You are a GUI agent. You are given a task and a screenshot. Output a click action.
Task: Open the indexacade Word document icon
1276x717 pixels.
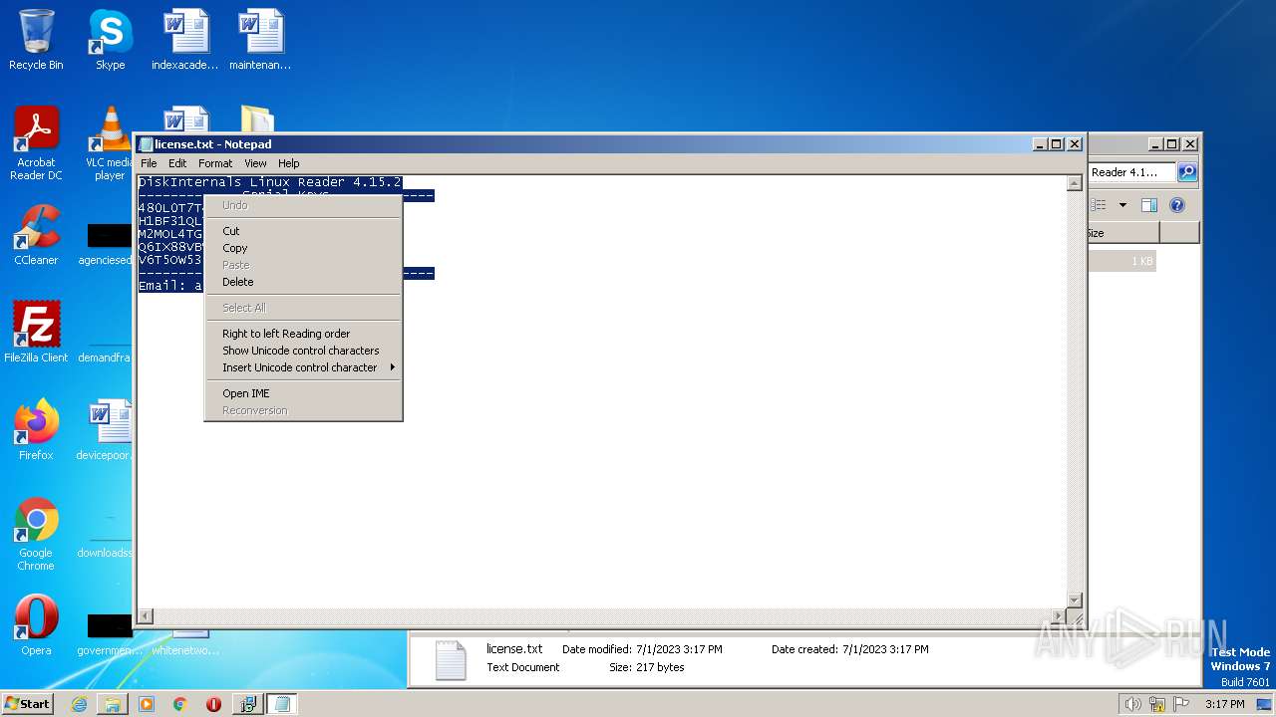click(x=184, y=40)
